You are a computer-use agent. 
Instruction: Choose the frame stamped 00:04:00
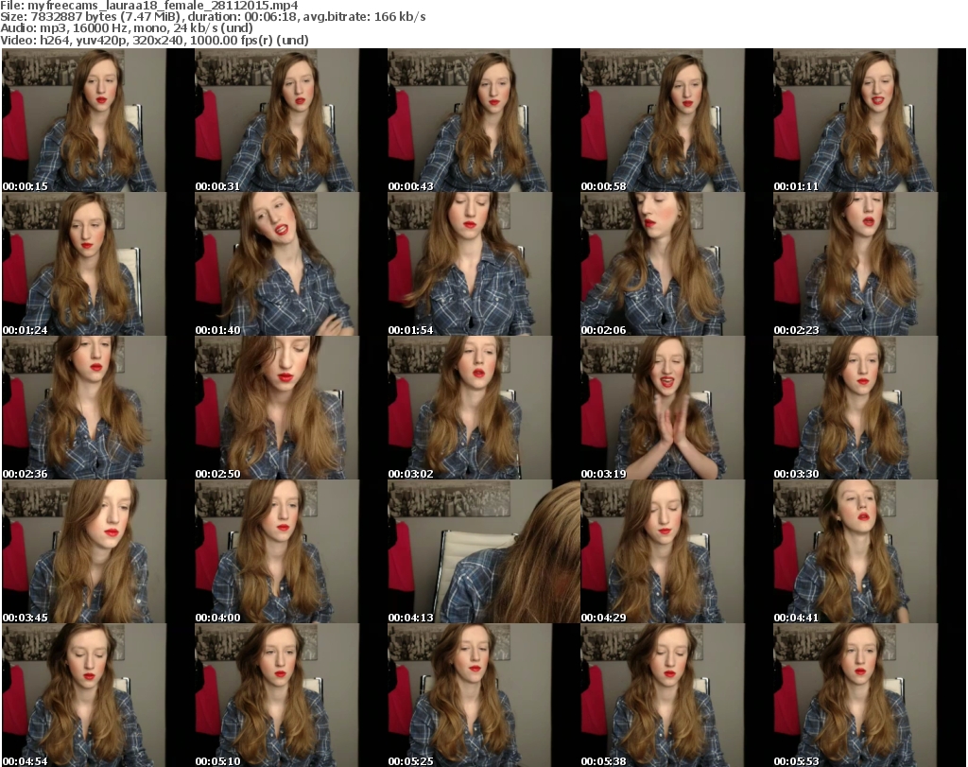[x=290, y=551]
